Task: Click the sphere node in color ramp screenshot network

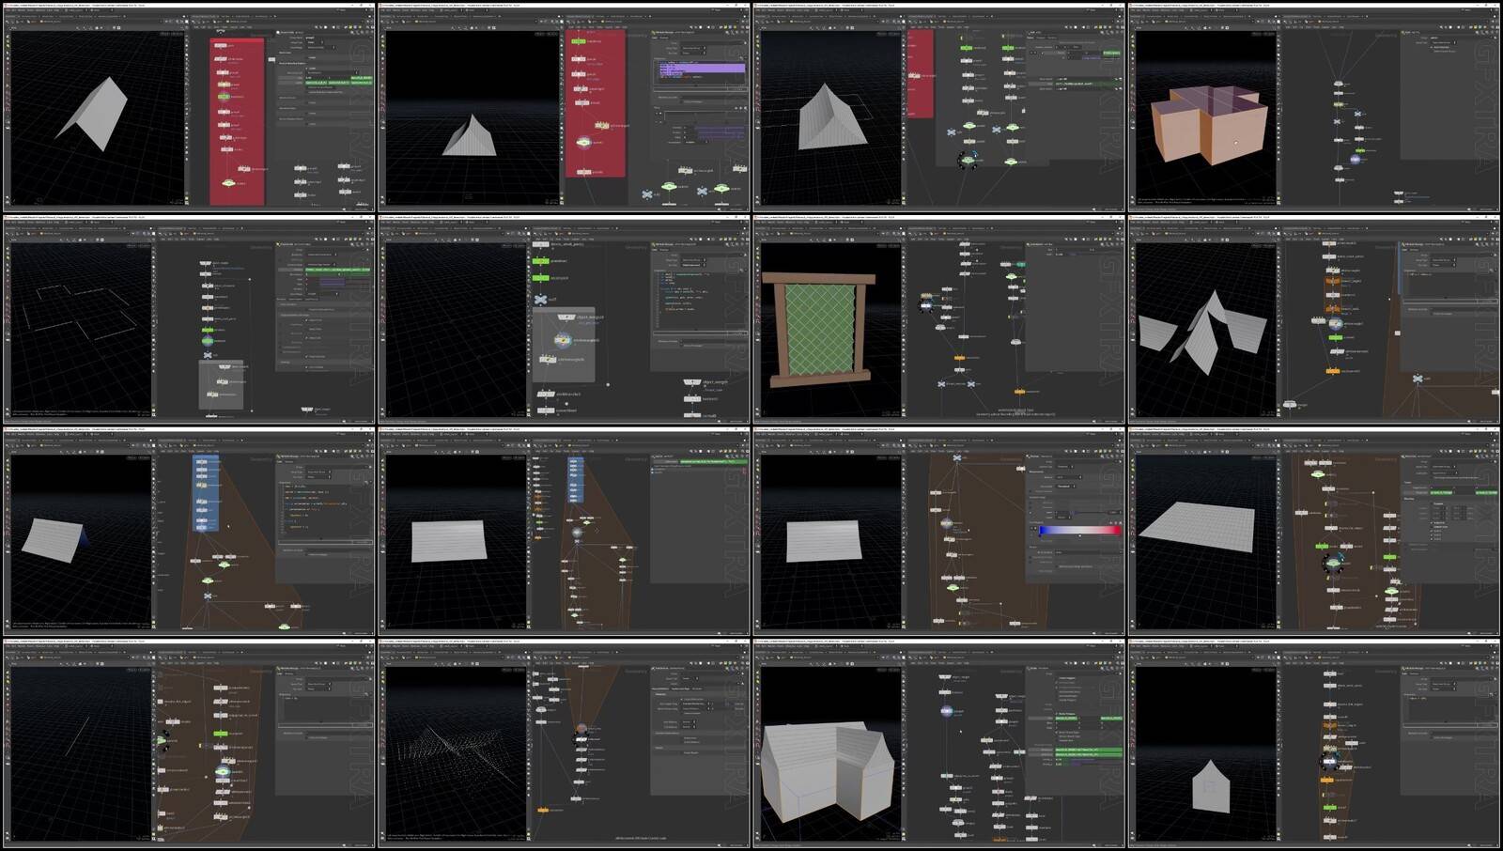Action: pyautogui.click(x=946, y=522)
